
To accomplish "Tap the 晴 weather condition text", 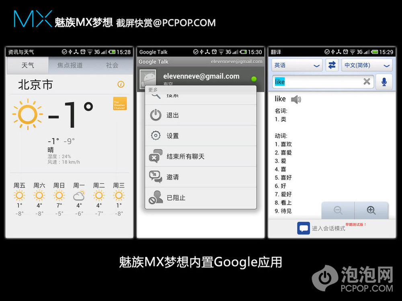I will tap(51, 150).
